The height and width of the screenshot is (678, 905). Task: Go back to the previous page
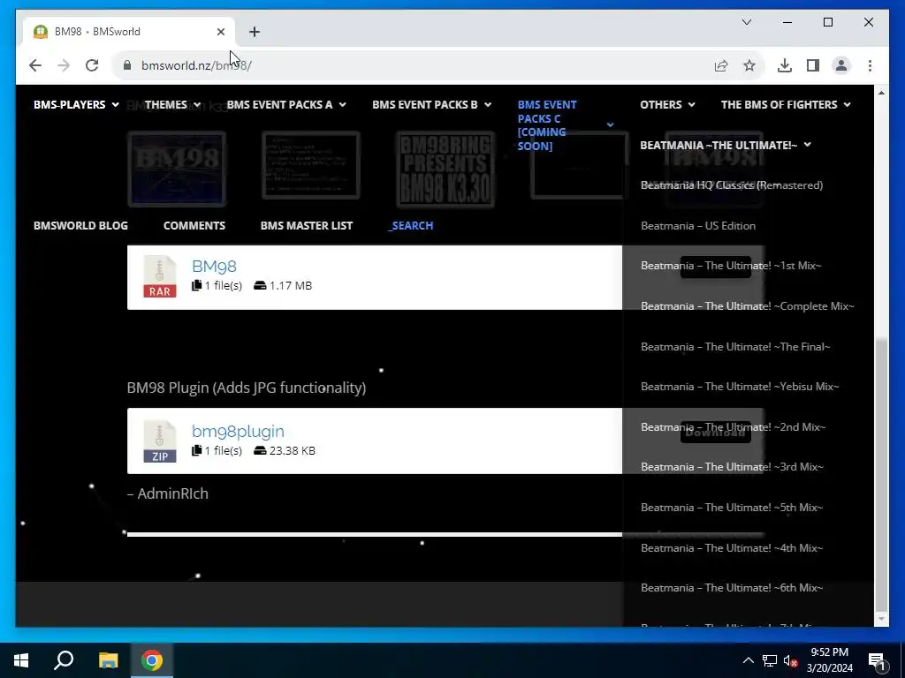(x=35, y=65)
